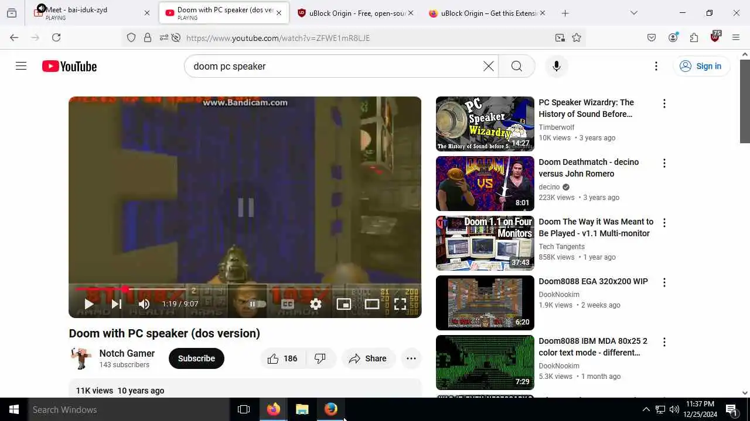This screenshot has width=750, height=421.
Task: Open options for Doom8088 EGA video
Action: point(664,282)
